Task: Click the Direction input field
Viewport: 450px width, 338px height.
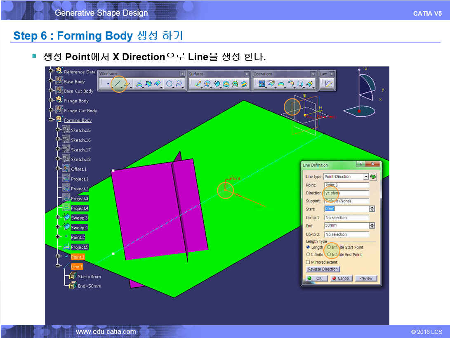Action: (x=346, y=193)
